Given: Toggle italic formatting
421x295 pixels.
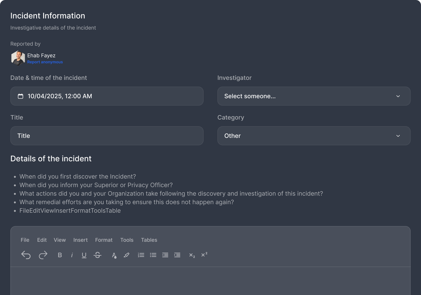Looking at the screenshot, I should coord(72,255).
